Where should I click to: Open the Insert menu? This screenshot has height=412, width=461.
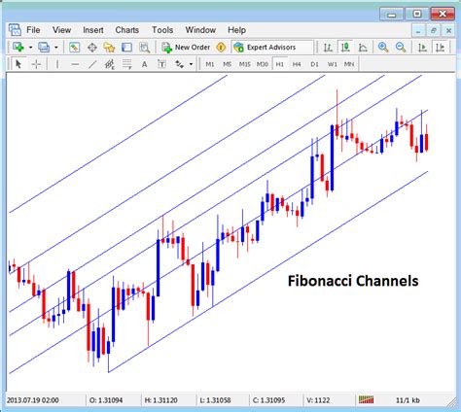pos(93,30)
